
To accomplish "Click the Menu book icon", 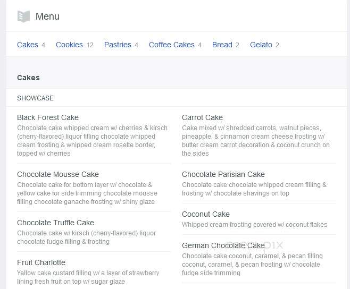I will click(x=23, y=16).
